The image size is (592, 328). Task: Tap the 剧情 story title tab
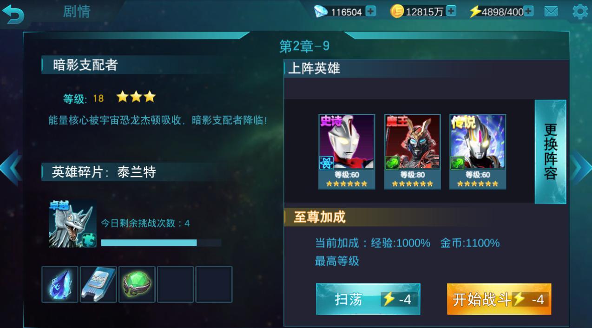[x=77, y=11]
